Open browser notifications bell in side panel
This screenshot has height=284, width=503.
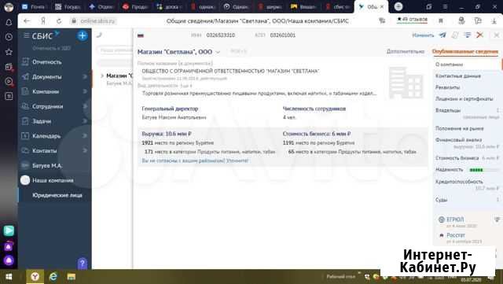tap(9, 23)
